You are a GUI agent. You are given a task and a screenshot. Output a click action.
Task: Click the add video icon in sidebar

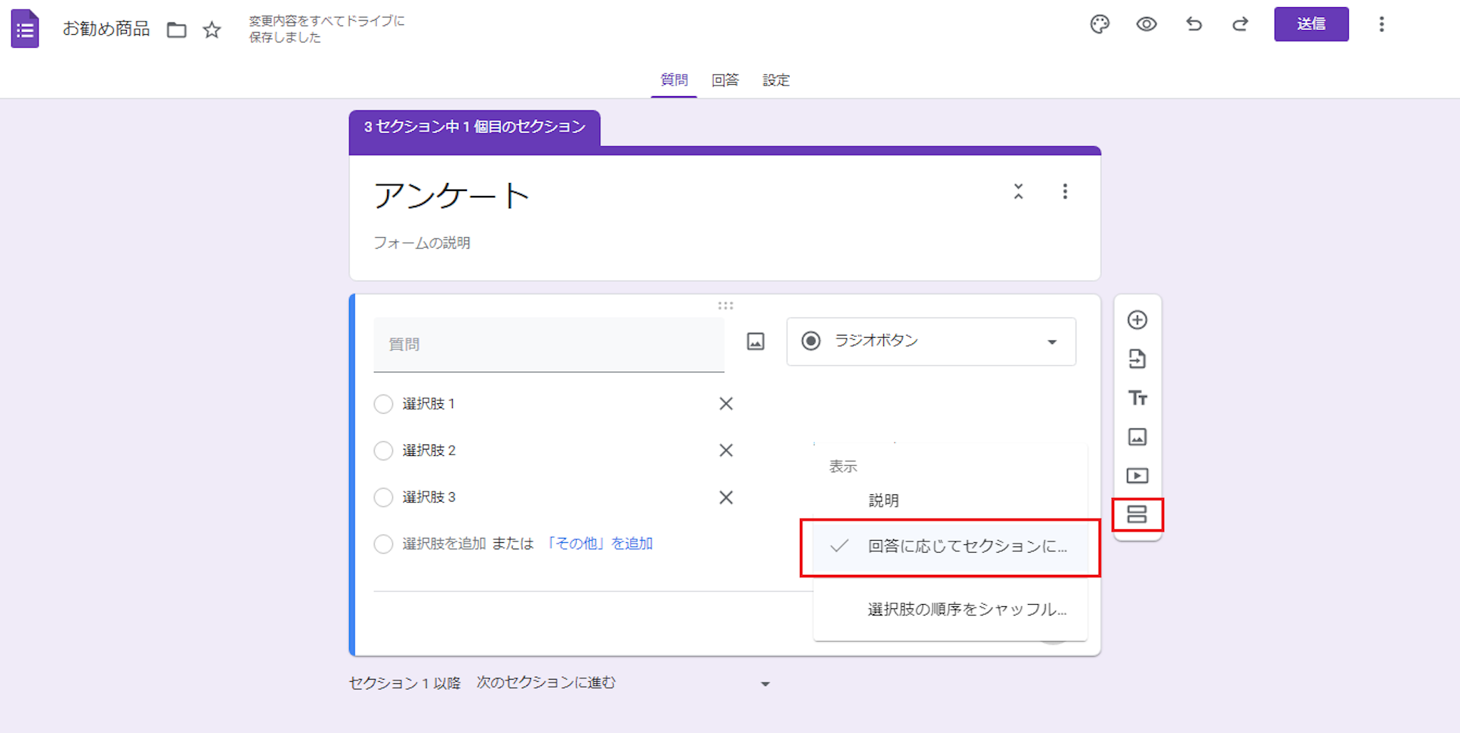pyautogui.click(x=1137, y=475)
